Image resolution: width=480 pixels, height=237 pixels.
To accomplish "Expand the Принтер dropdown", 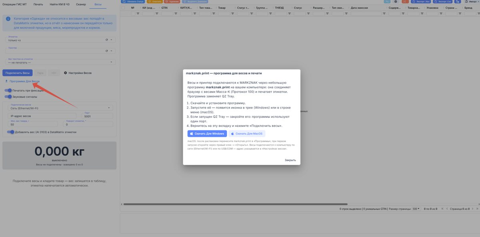I will click(111, 51).
